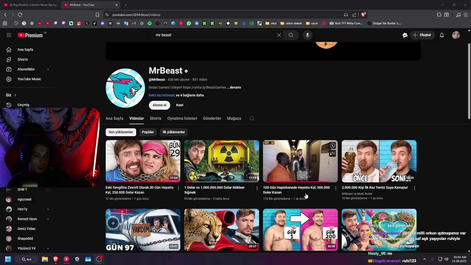Switch to Gönderiler tab

click(212, 119)
